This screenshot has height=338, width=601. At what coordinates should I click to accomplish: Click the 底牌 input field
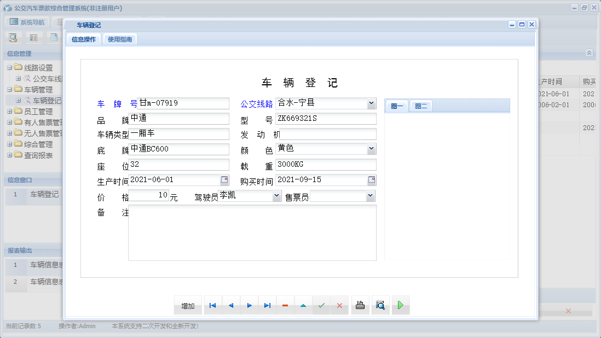(x=178, y=149)
